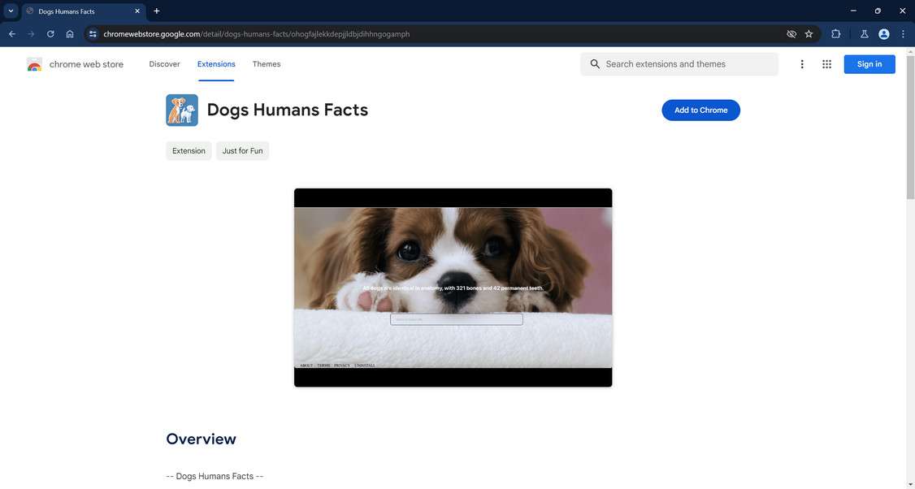Image resolution: width=915 pixels, height=489 pixels.
Task: Navigate back with the back arrow
Action: [x=11, y=33]
